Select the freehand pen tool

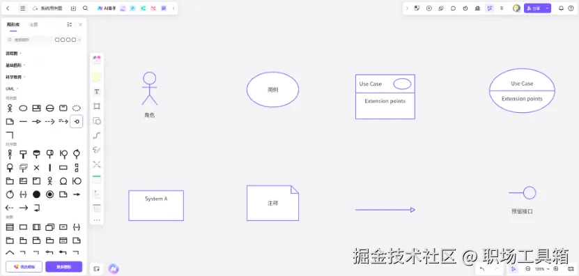pyautogui.click(x=97, y=150)
